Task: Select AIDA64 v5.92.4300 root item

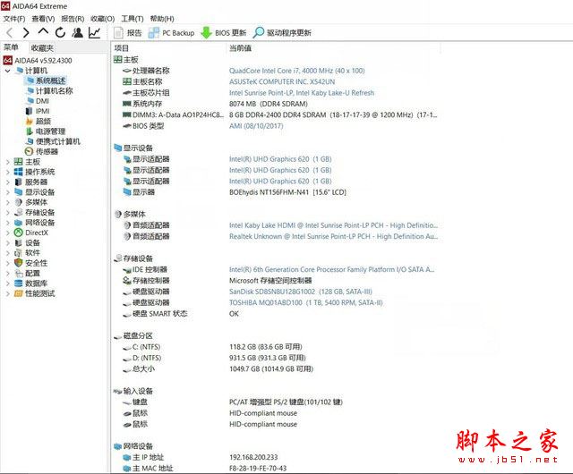Action: click(38, 61)
